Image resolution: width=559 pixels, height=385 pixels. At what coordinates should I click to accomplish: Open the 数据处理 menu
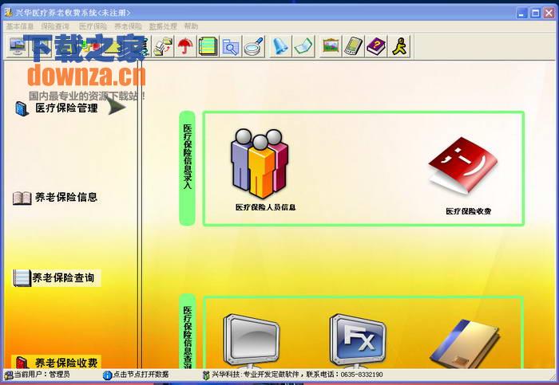[x=163, y=26]
